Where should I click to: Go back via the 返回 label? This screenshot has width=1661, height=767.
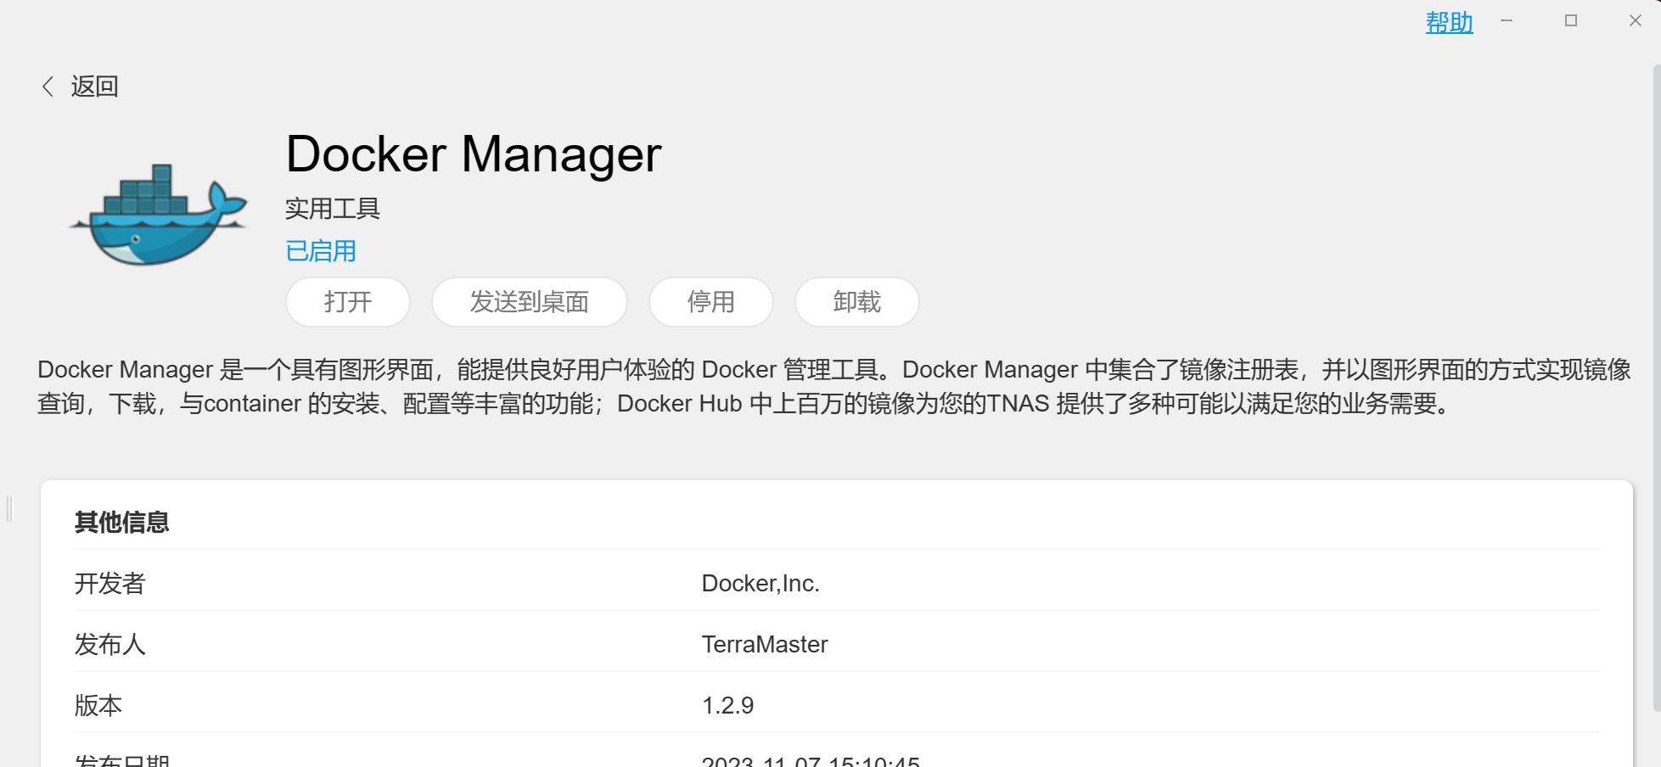94,87
